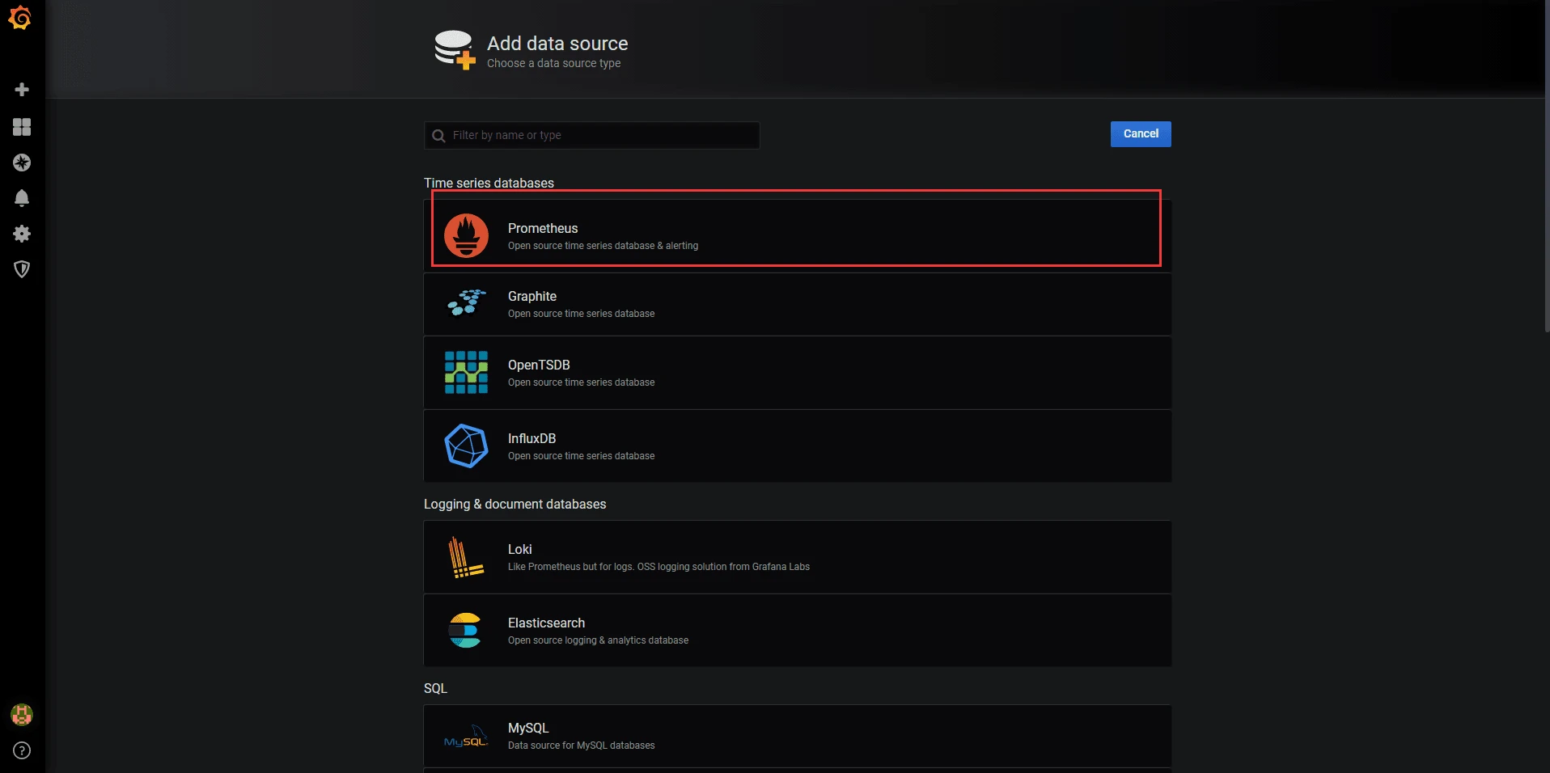The height and width of the screenshot is (773, 1550).
Task: Click the Grafana logo home icon
Action: pos(20,18)
